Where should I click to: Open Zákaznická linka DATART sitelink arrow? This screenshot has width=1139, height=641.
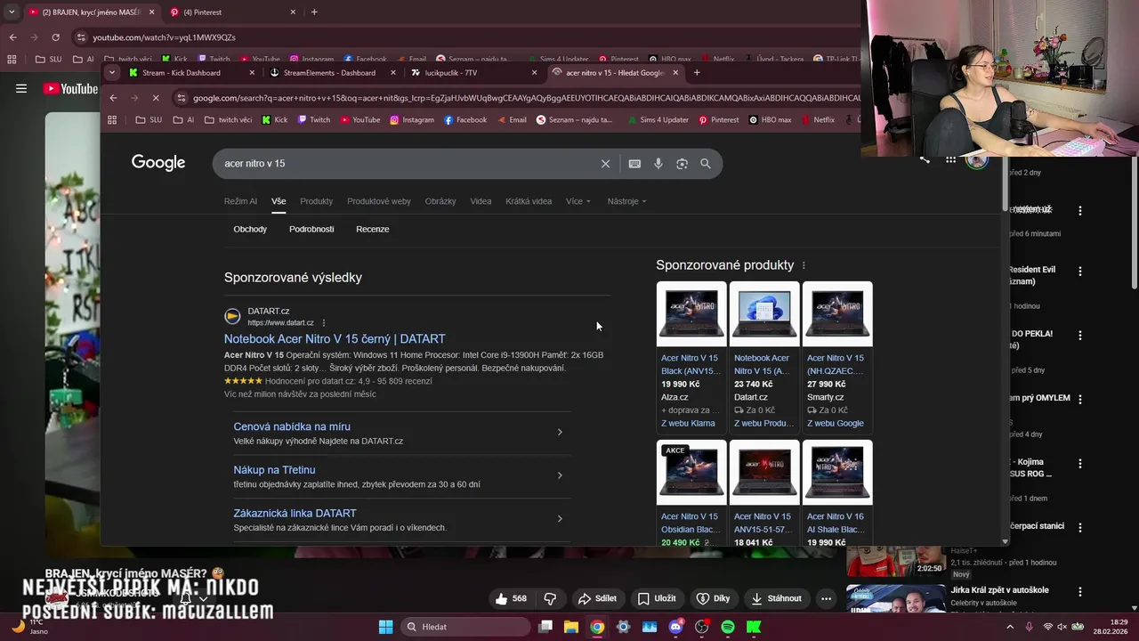[560, 519]
